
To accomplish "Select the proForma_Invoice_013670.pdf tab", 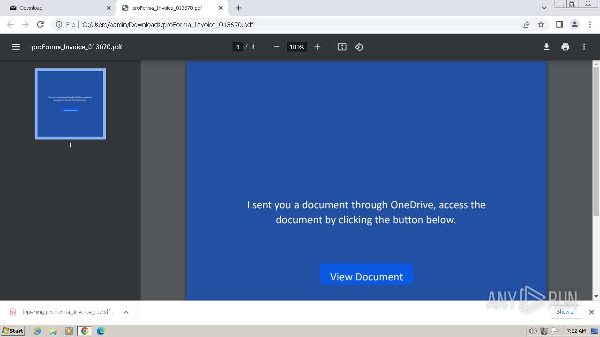I will (172, 8).
